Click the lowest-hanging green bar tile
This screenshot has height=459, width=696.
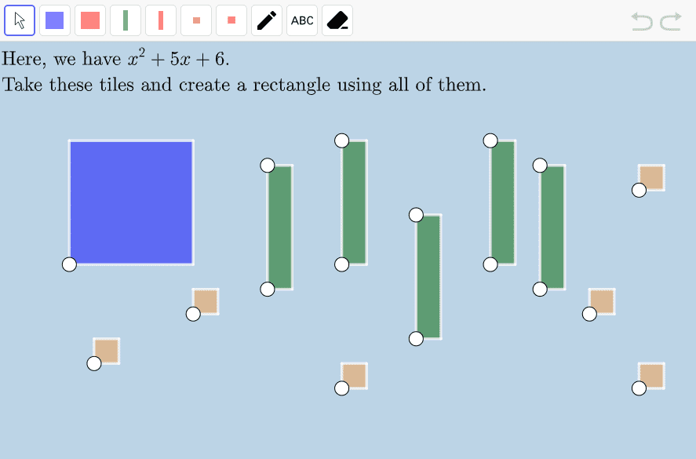(428, 276)
